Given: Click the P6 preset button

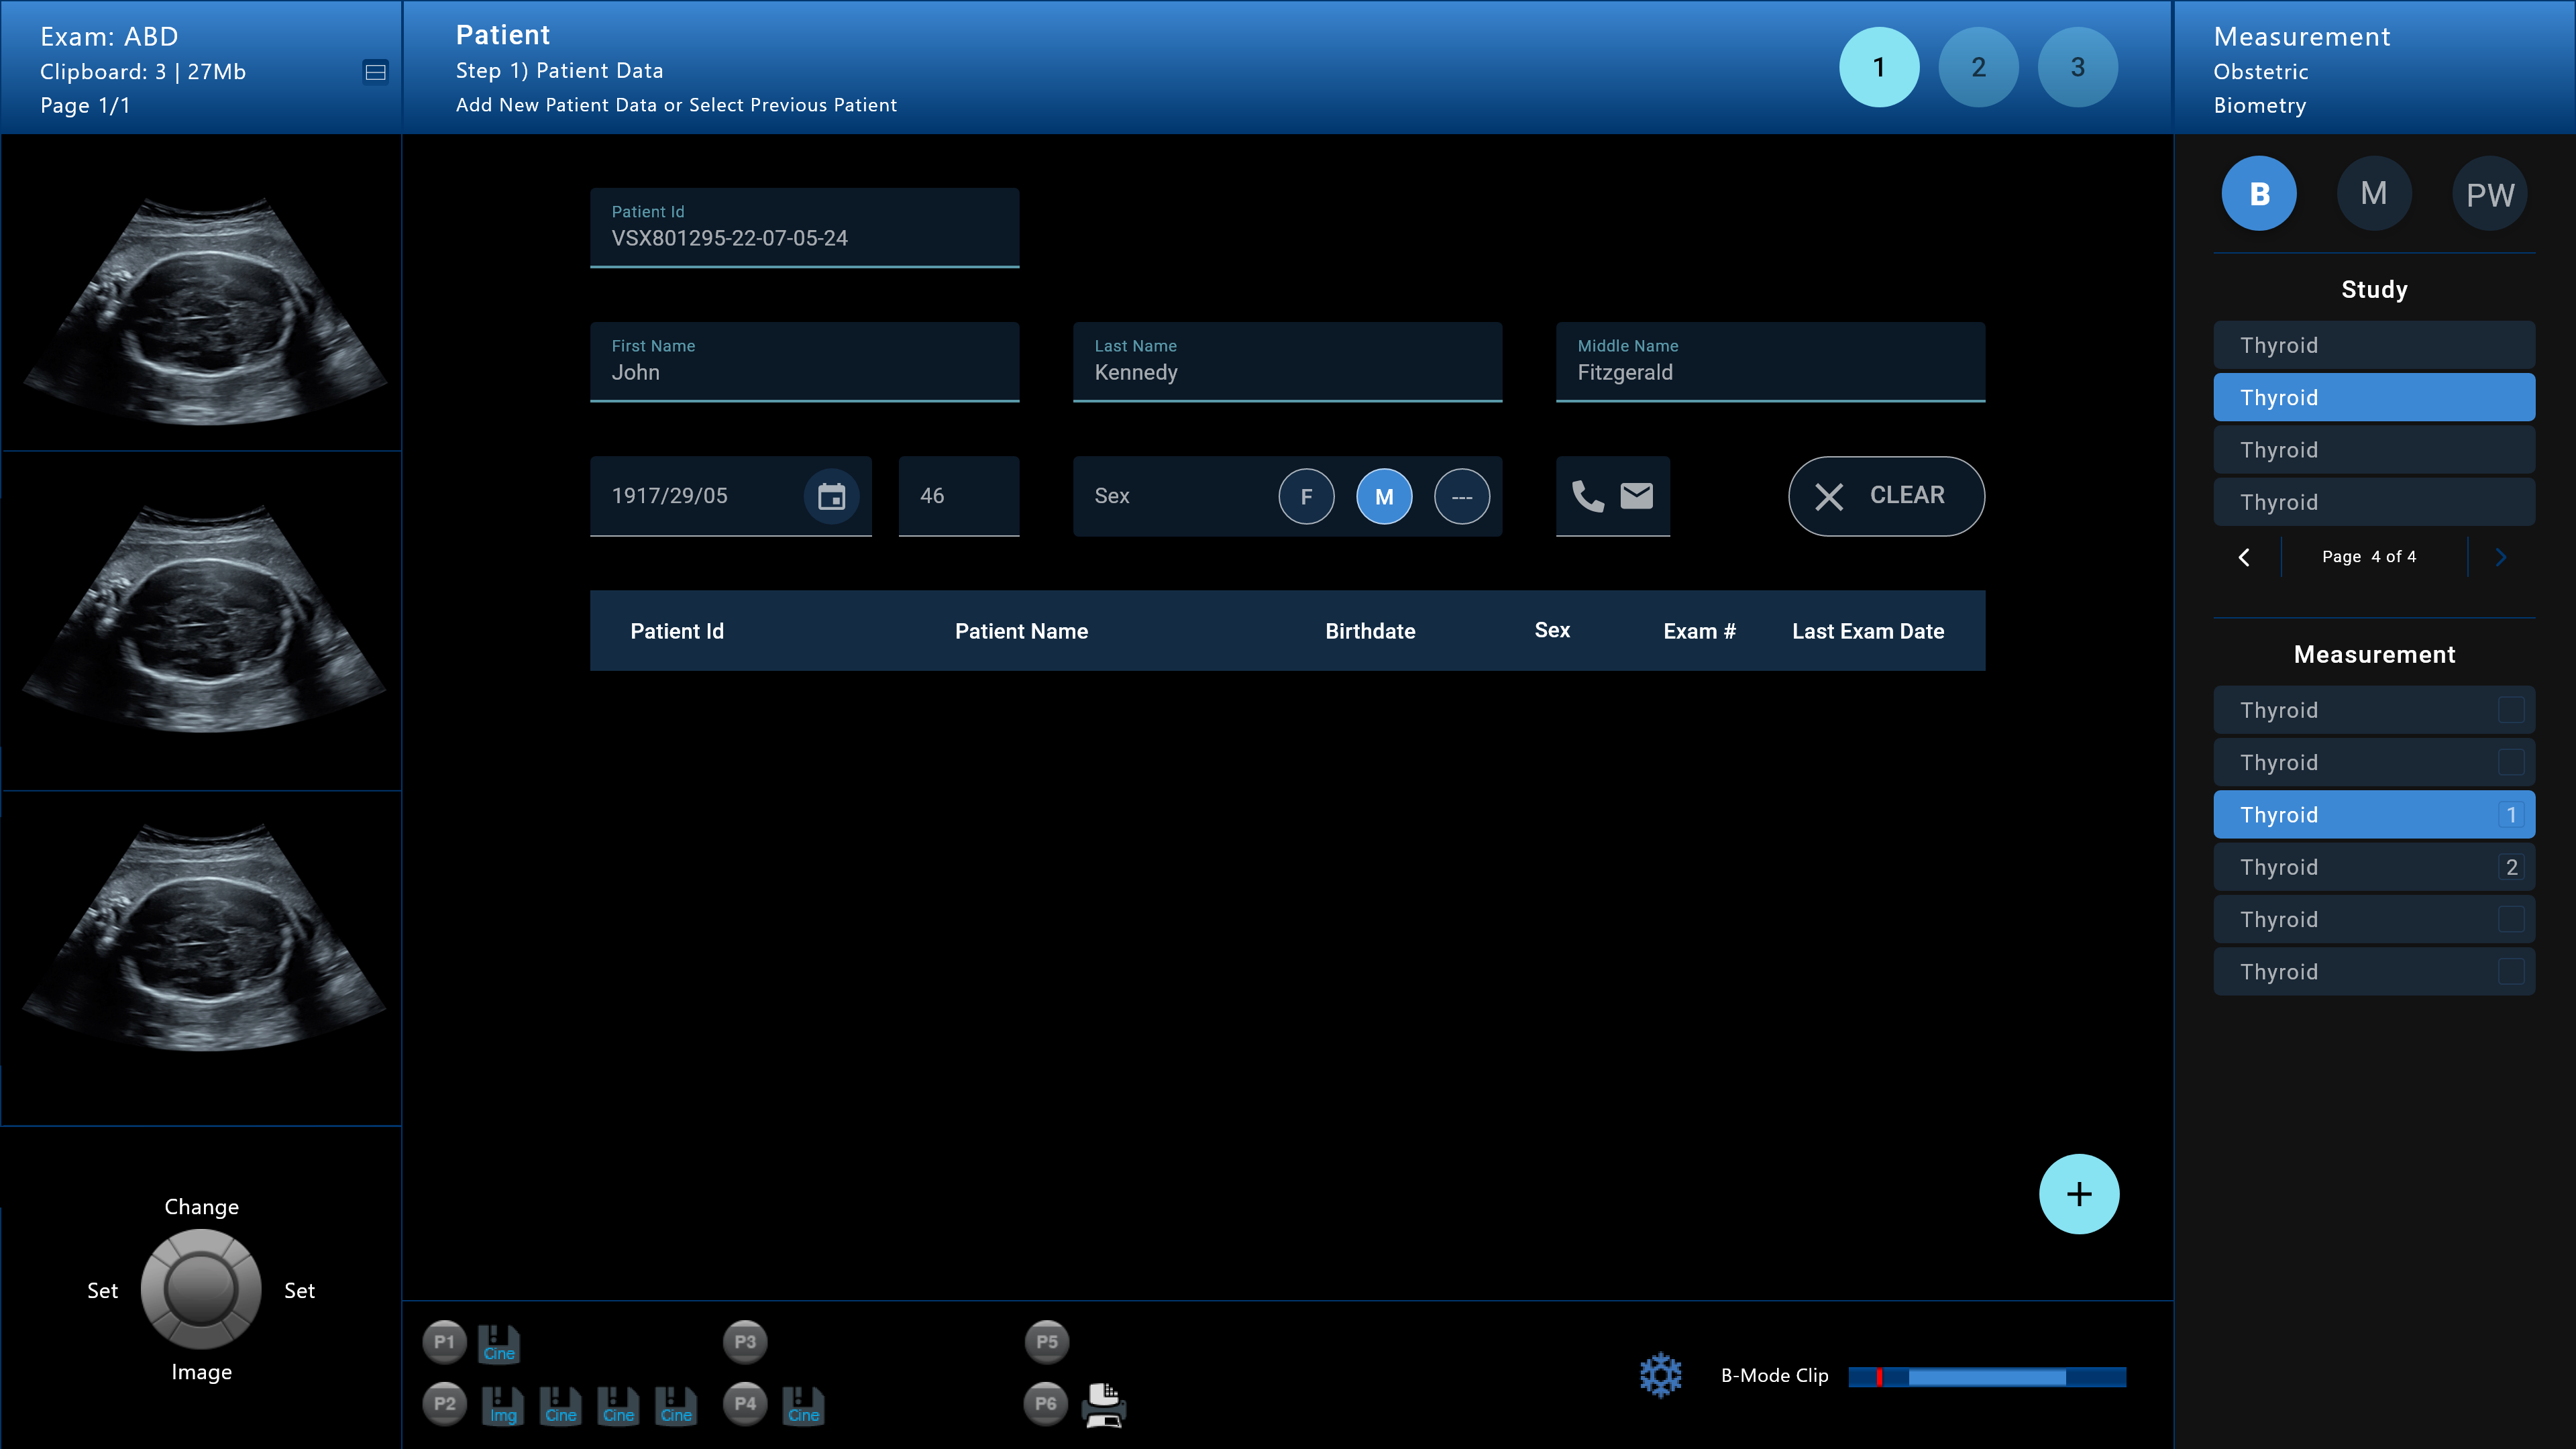Looking at the screenshot, I should point(1046,1404).
